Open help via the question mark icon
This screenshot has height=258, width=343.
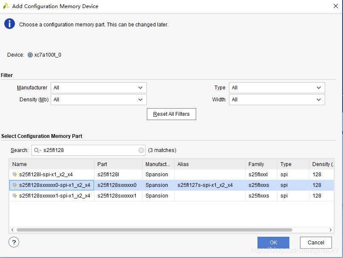tap(14, 242)
